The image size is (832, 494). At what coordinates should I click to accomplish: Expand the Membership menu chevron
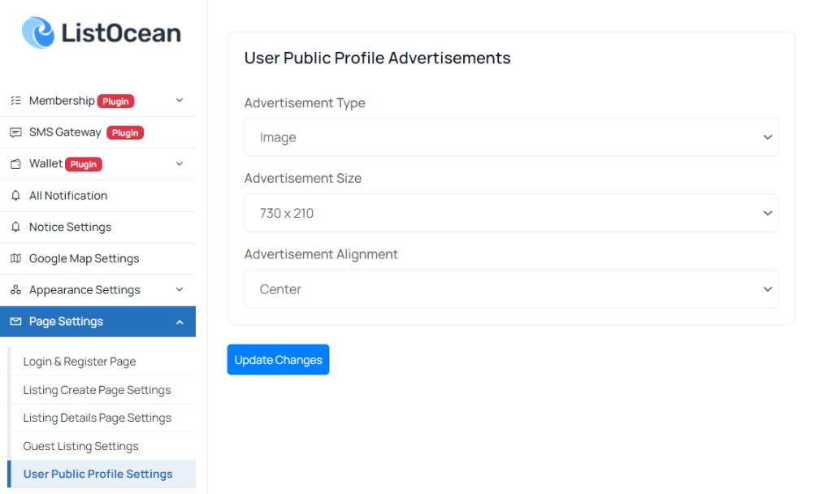click(180, 100)
